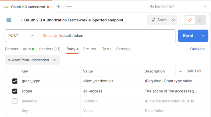Open a new tab with plus icon
This screenshot has height=117, width=211.
[x=59, y=6]
